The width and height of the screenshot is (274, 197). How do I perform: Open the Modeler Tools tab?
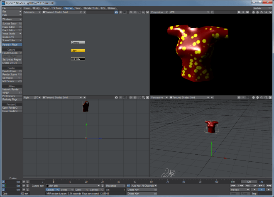pyautogui.click(x=91, y=8)
